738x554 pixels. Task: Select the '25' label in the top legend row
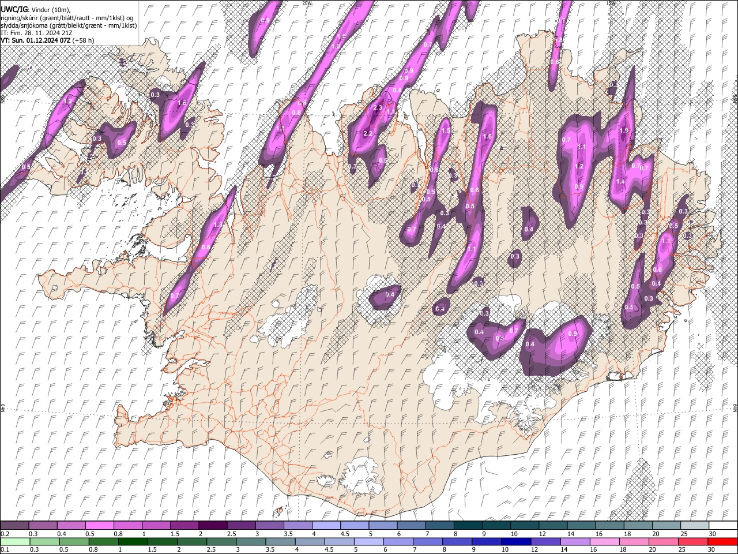click(684, 534)
